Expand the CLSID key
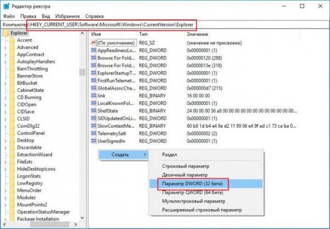The image size is (330, 229). pyautogui.click(x=5, y=119)
